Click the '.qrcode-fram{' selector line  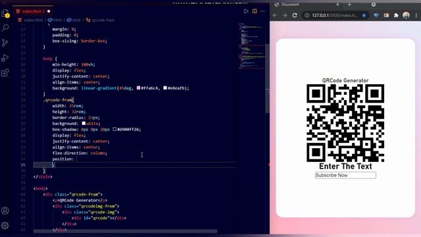point(59,100)
